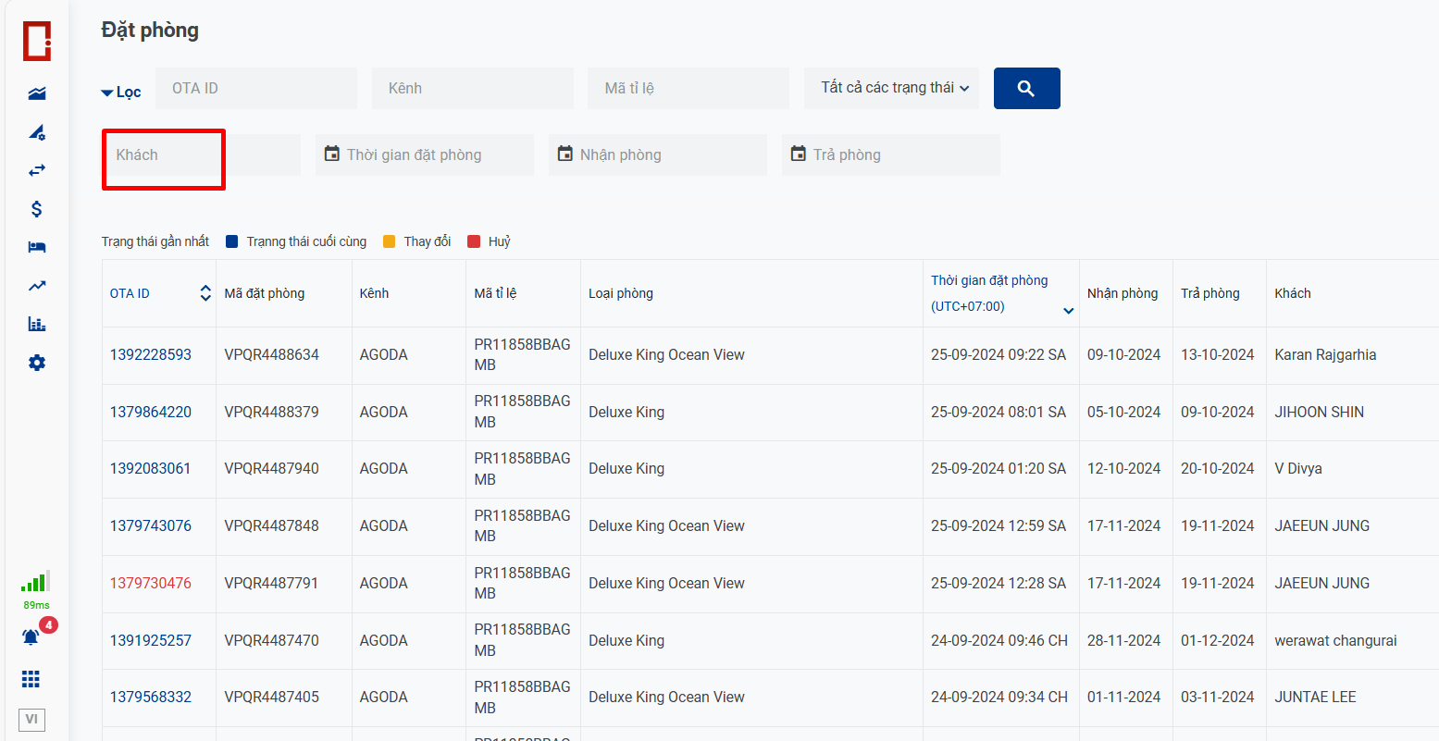
Task: Open booking 1392228593 link
Action: point(151,355)
